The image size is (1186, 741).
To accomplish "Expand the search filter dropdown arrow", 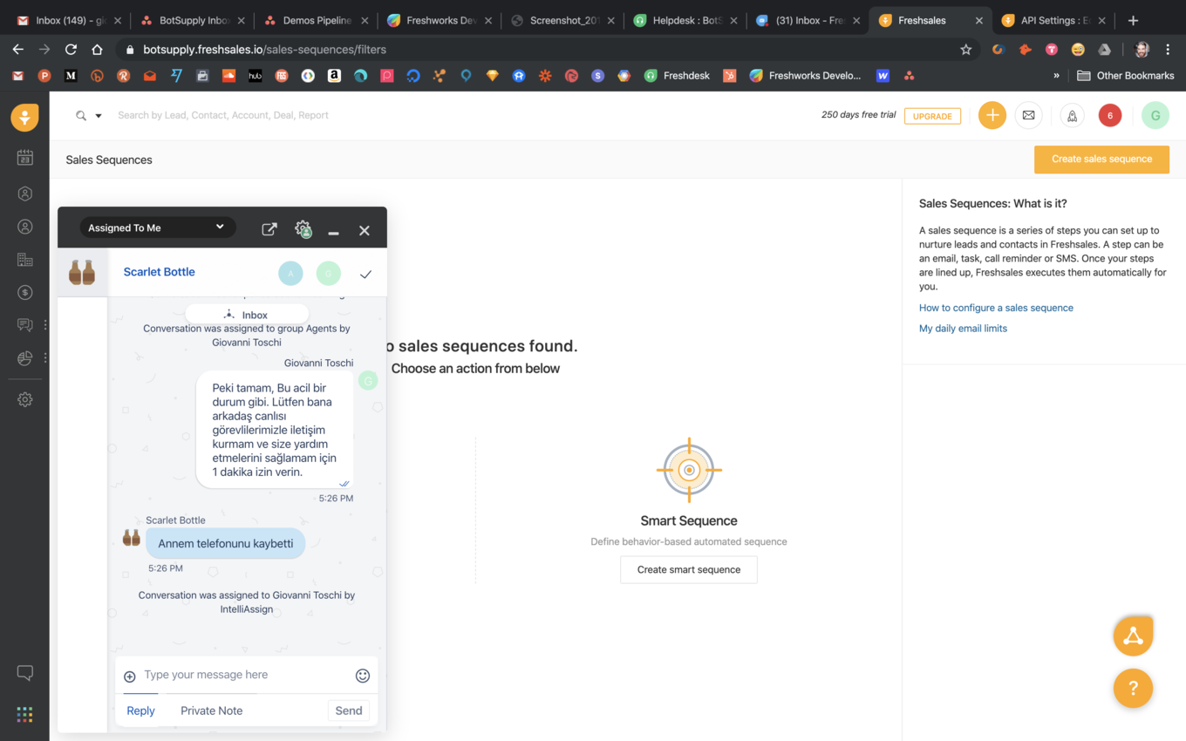I will tap(97, 115).
